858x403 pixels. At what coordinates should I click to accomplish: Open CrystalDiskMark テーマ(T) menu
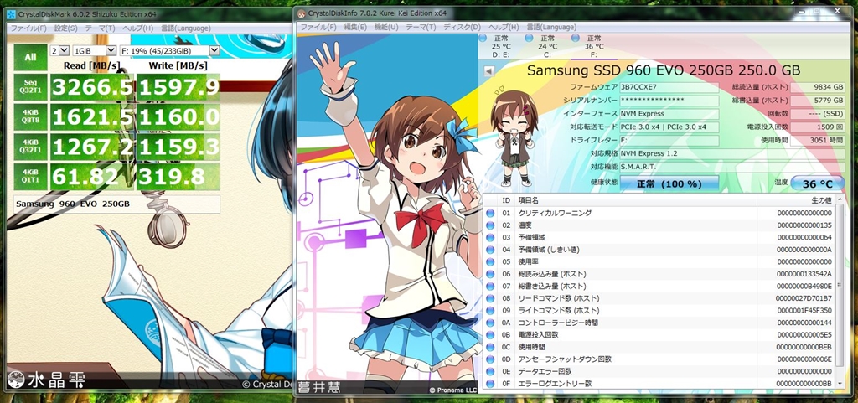click(x=101, y=28)
